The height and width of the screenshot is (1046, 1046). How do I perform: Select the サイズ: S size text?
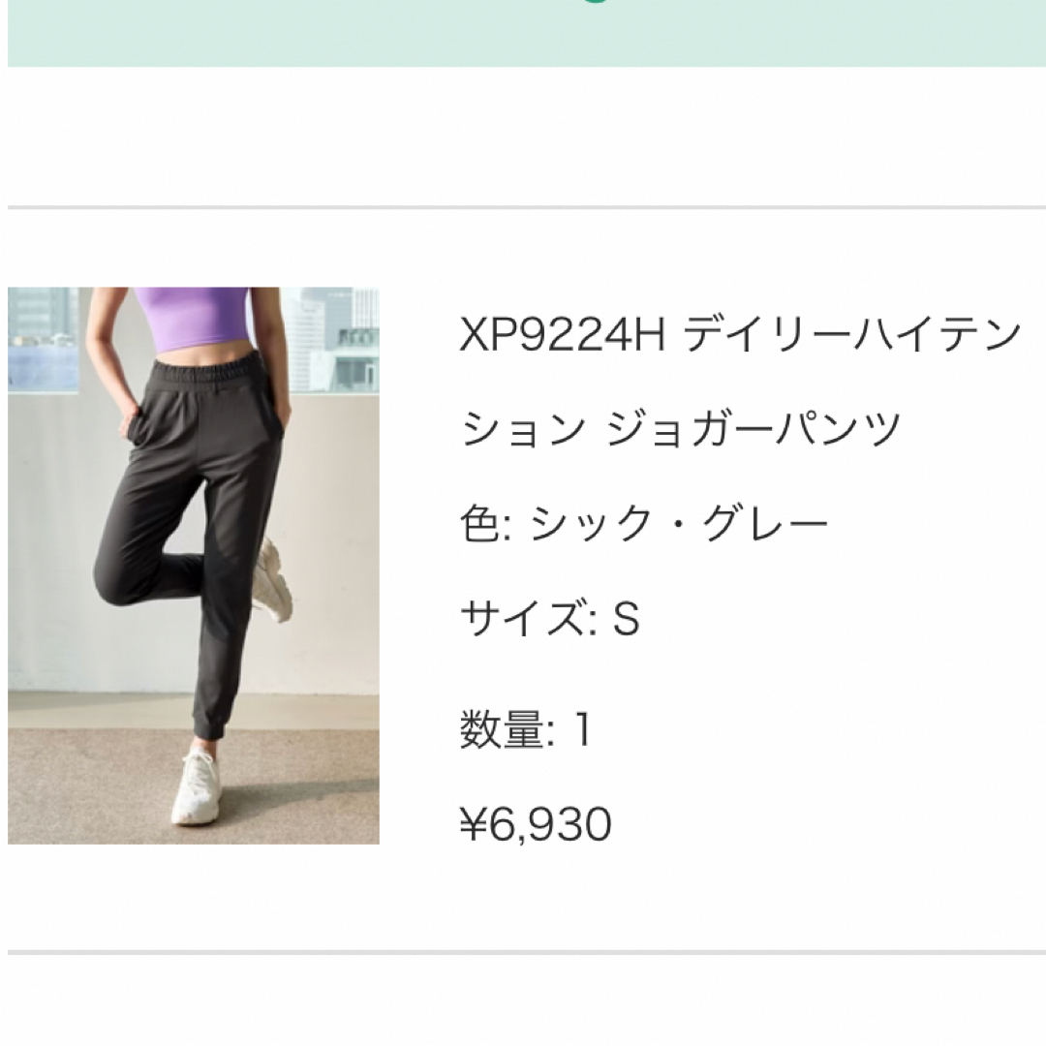tap(550, 618)
